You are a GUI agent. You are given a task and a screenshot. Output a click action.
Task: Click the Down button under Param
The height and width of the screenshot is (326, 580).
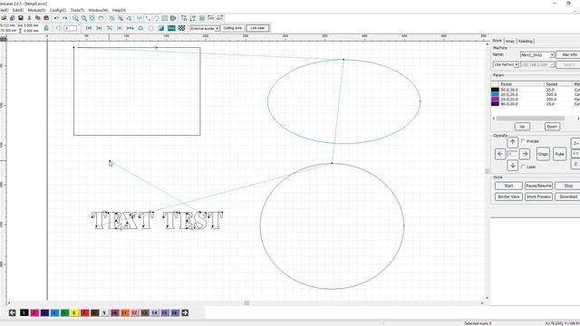coord(552,127)
